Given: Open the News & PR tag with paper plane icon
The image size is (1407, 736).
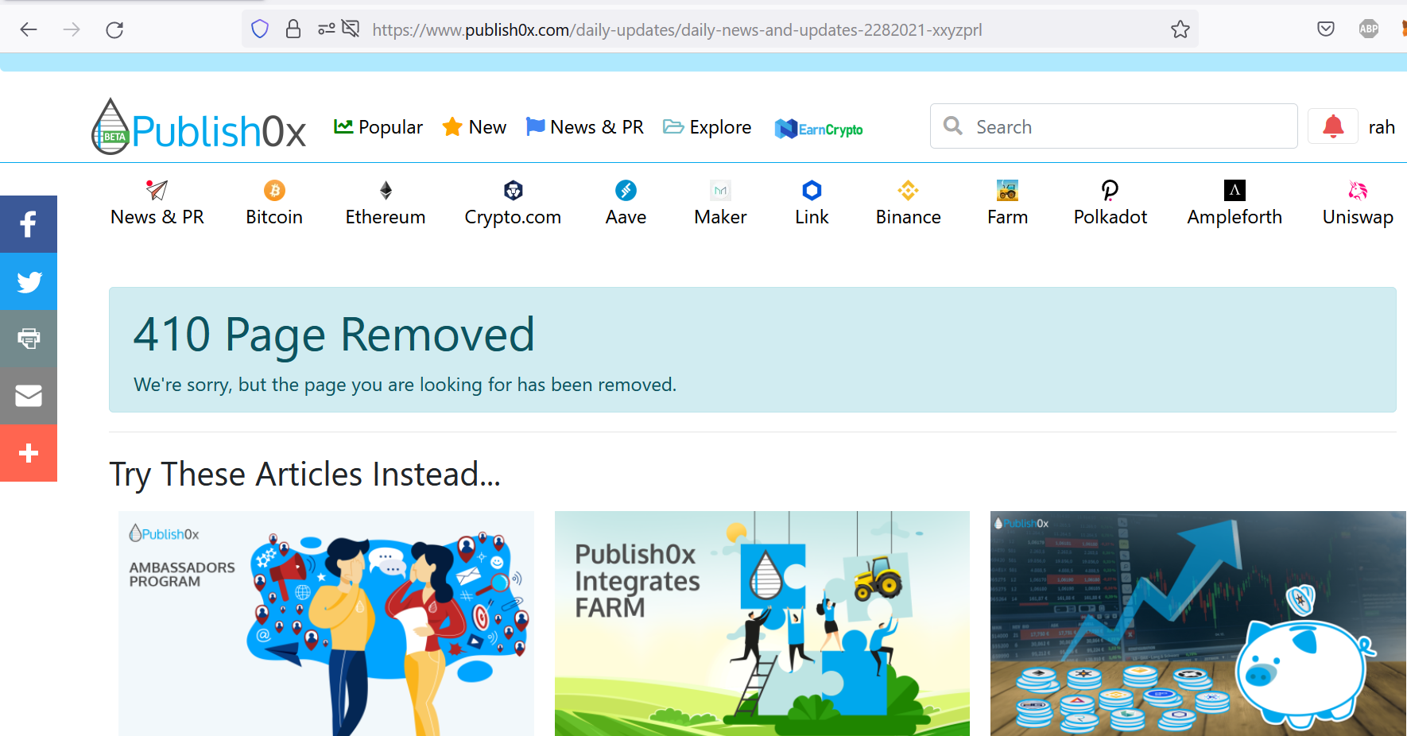Looking at the screenshot, I should (157, 203).
